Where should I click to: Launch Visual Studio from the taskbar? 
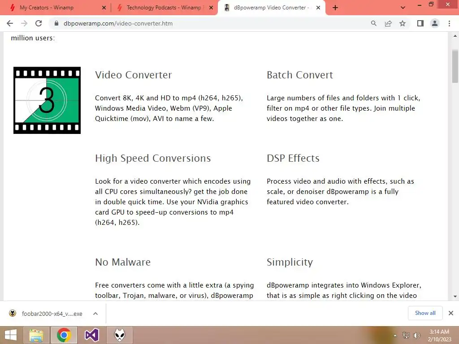coord(91,335)
